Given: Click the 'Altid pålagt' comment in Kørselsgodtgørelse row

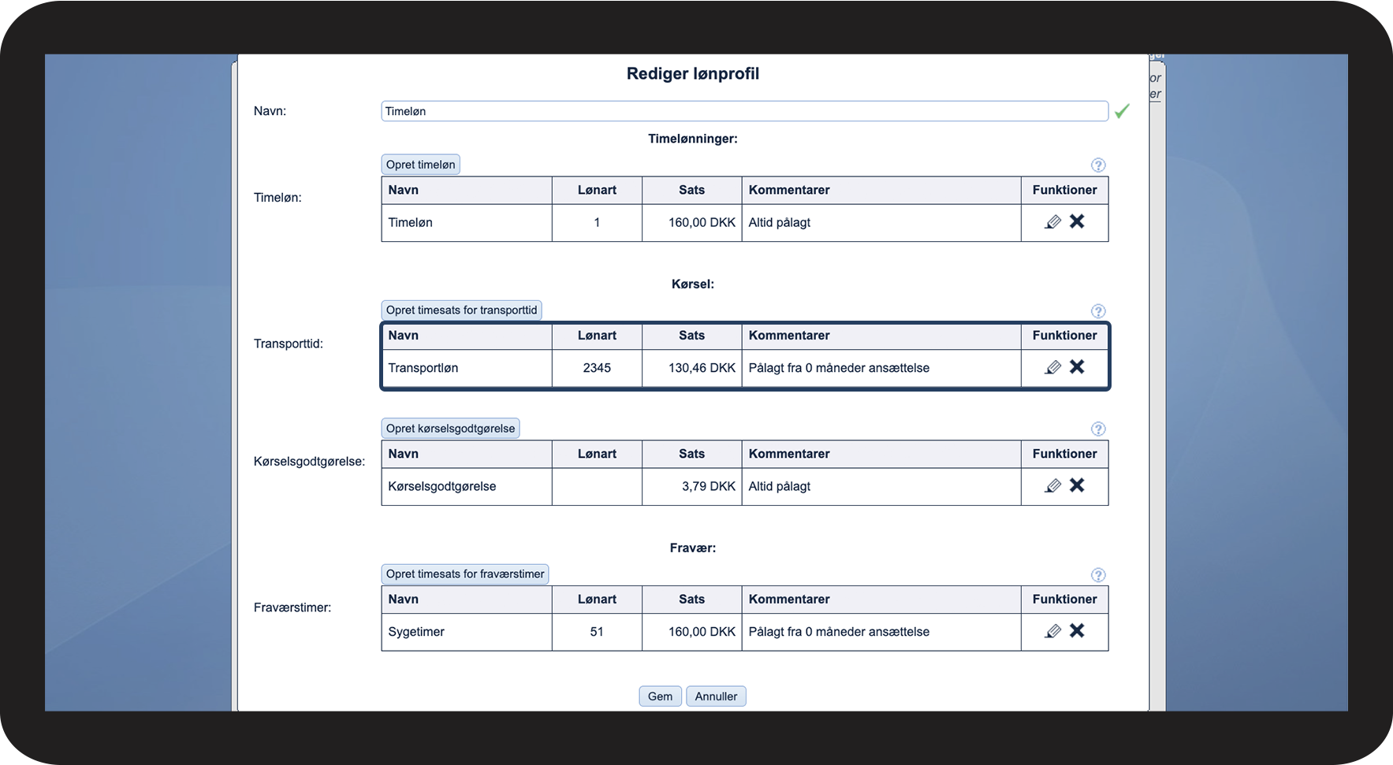Looking at the screenshot, I should (780, 487).
